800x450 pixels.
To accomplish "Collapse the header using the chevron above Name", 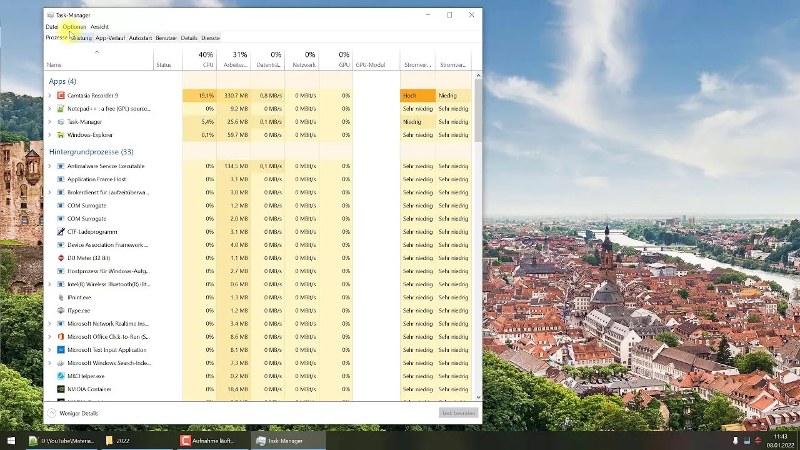I will [x=97, y=52].
